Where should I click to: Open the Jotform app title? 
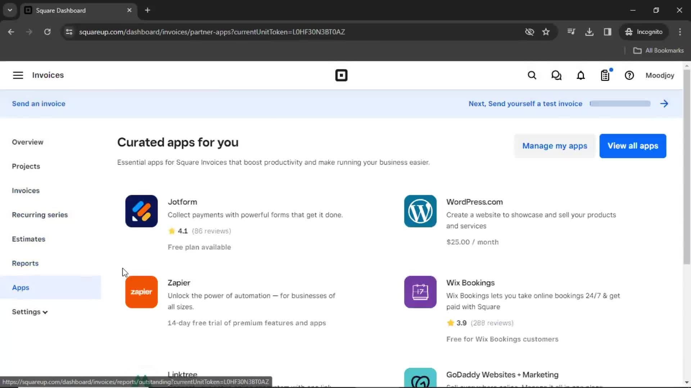(182, 202)
